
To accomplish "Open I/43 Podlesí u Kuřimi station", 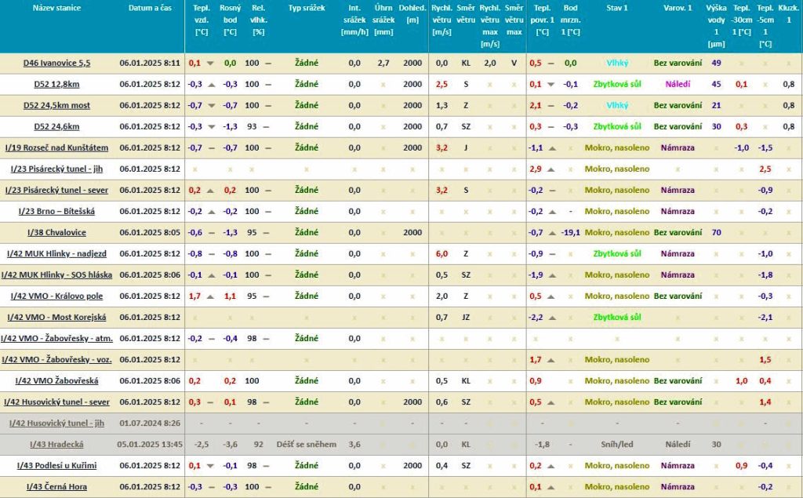I will pyautogui.click(x=57, y=466).
